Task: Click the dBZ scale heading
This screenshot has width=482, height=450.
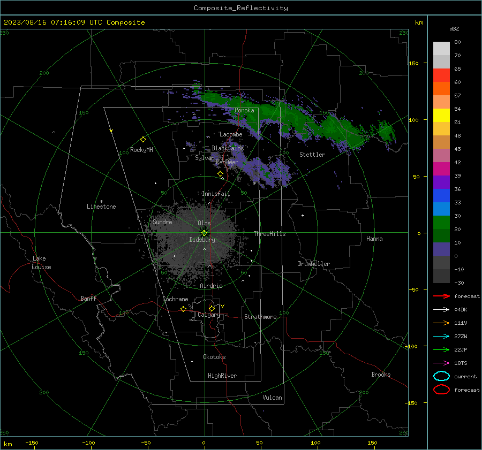Action: point(454,28)
